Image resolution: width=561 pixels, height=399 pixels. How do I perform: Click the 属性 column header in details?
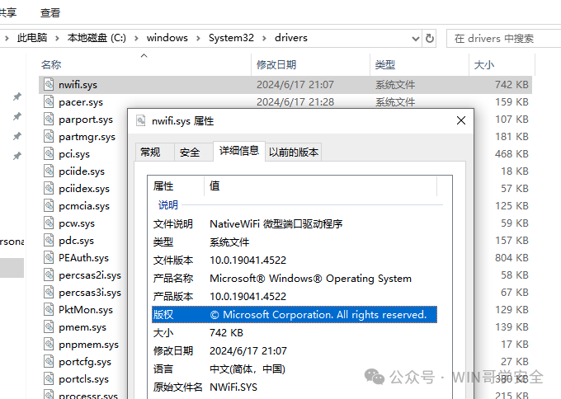pyautogui.click(x=176, y=186)
